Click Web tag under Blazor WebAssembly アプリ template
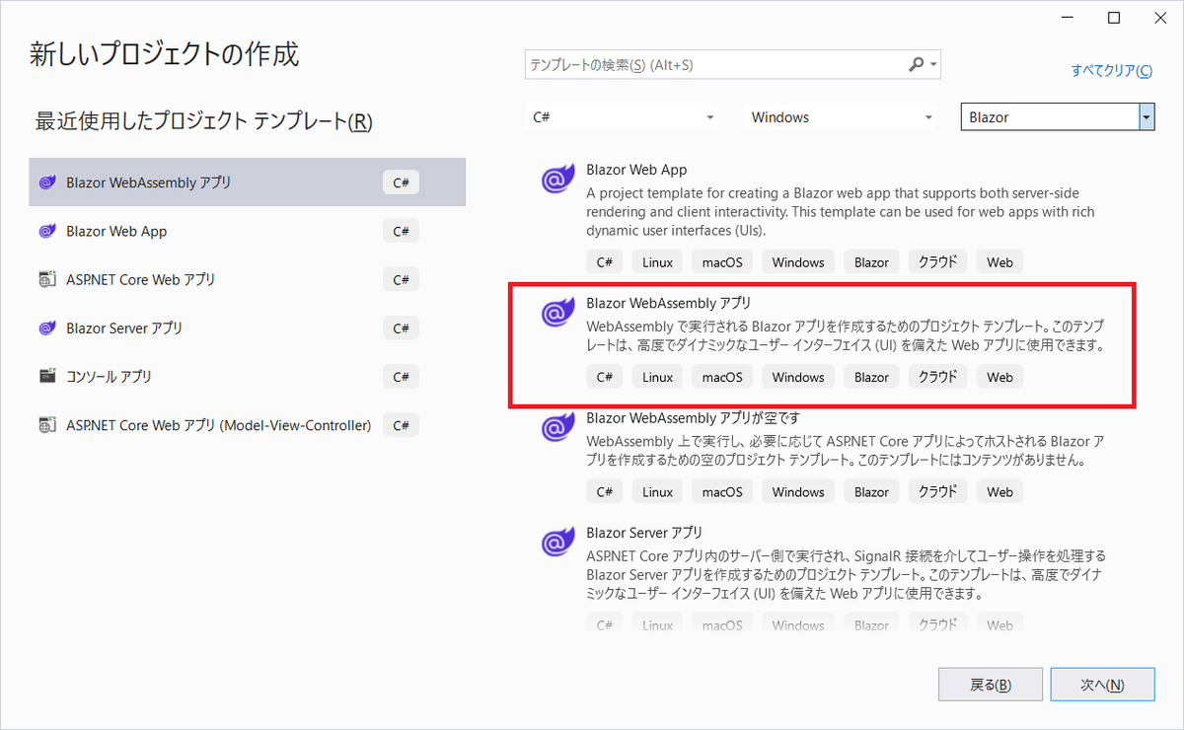The height and width of the screenshot is (730, 1184). click(999, 377)
